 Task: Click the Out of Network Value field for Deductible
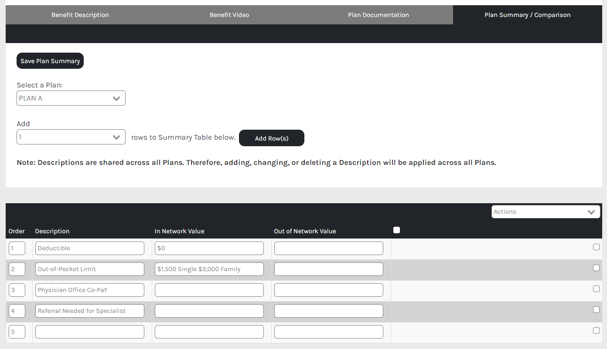[328, 248]
